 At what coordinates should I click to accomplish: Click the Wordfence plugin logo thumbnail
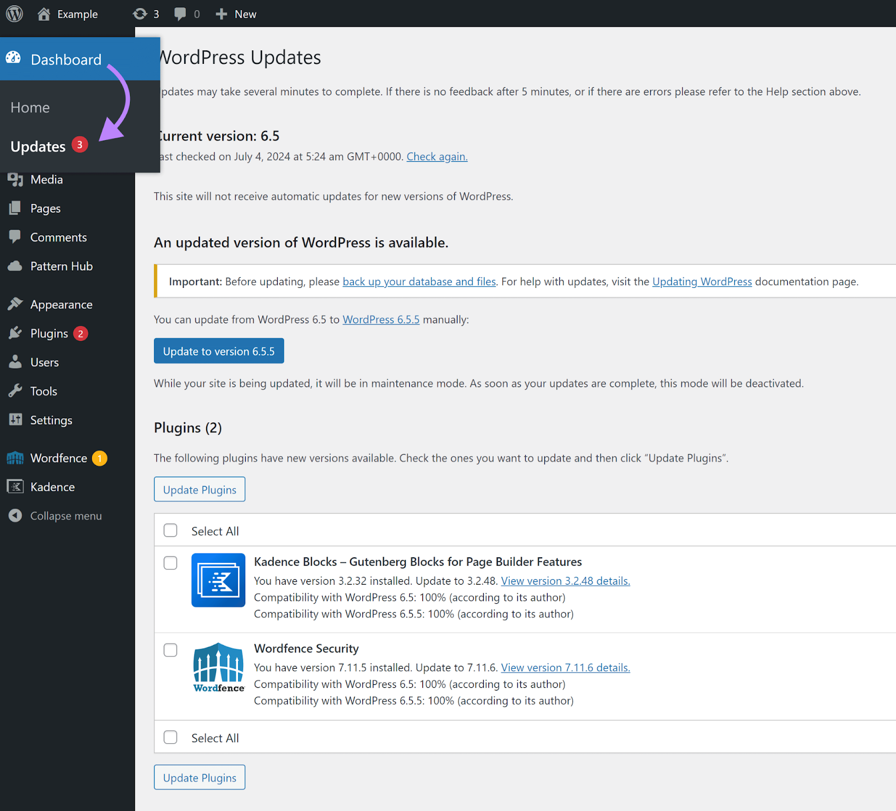click(218, 666)
